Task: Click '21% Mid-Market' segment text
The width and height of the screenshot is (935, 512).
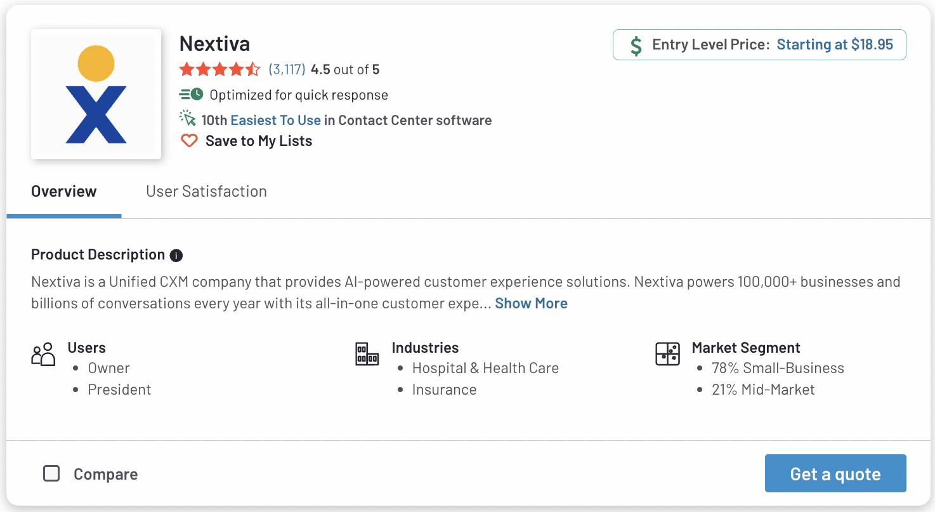Action: [763, 390]
